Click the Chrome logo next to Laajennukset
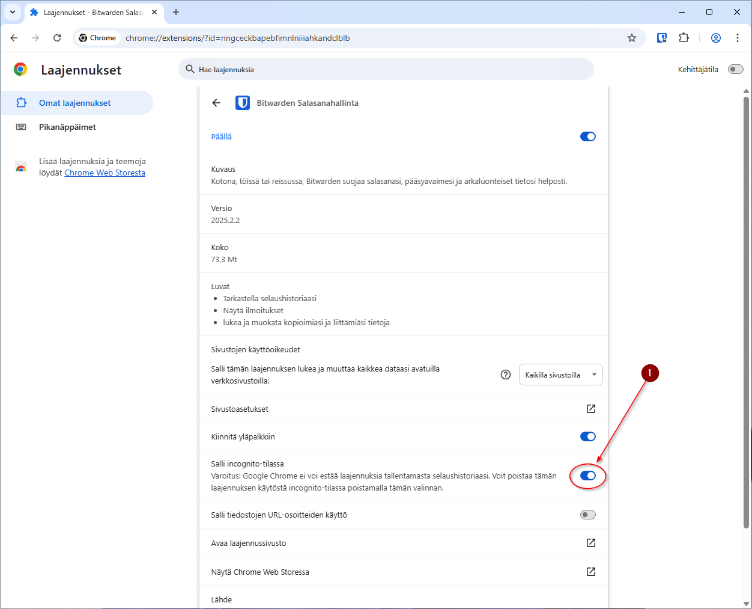Screen dimensions: 752x609 click(20, 70)
